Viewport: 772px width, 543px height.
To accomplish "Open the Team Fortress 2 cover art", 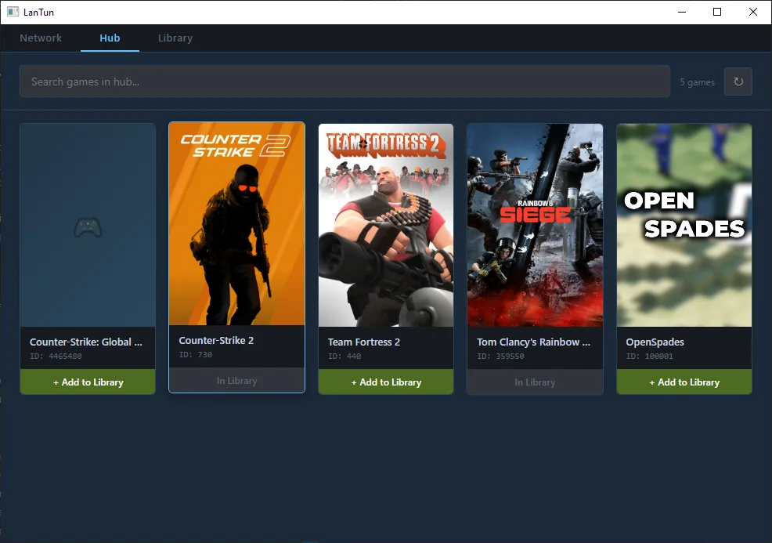I will point(386,225).
